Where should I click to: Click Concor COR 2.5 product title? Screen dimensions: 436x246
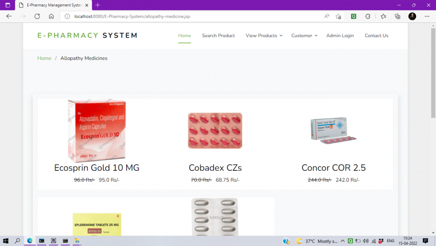click(334, 168)
